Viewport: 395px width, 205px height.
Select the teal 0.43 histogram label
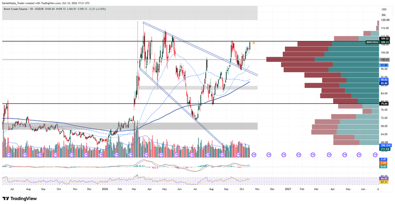tap(384, 166)
